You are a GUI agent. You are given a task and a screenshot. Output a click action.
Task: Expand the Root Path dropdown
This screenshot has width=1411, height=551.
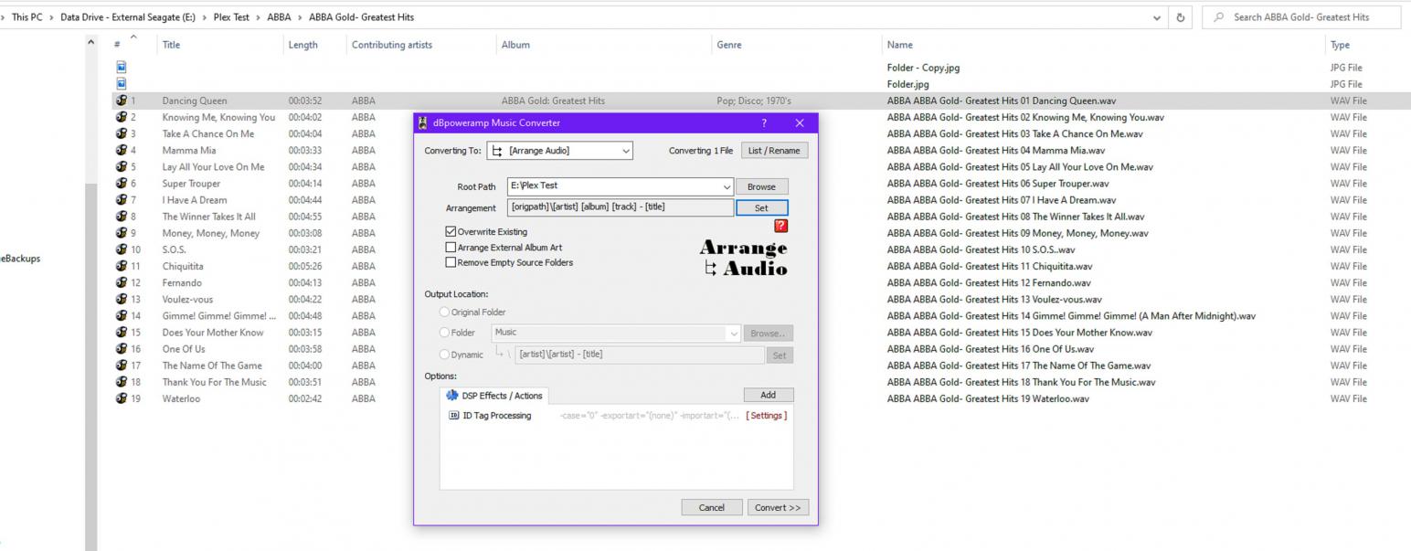pyautogui.click(x=727, y=186)
